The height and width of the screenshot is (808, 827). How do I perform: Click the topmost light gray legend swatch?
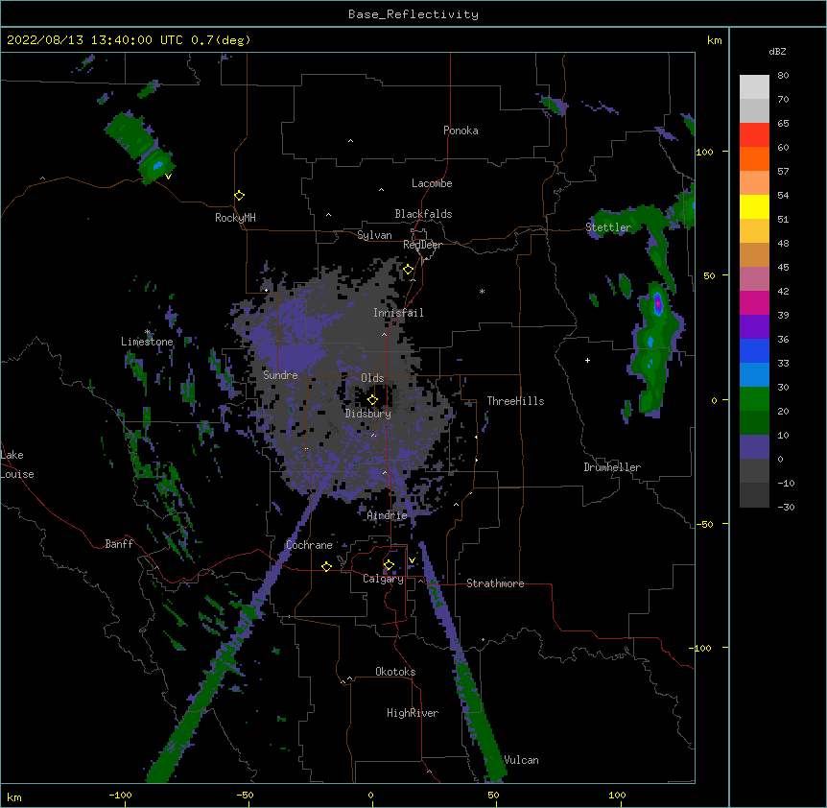click(754, 87)
